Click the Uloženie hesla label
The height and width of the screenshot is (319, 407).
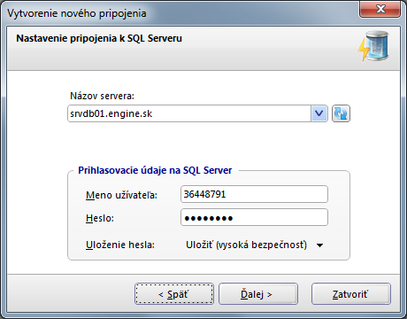(x=120, y=245)
